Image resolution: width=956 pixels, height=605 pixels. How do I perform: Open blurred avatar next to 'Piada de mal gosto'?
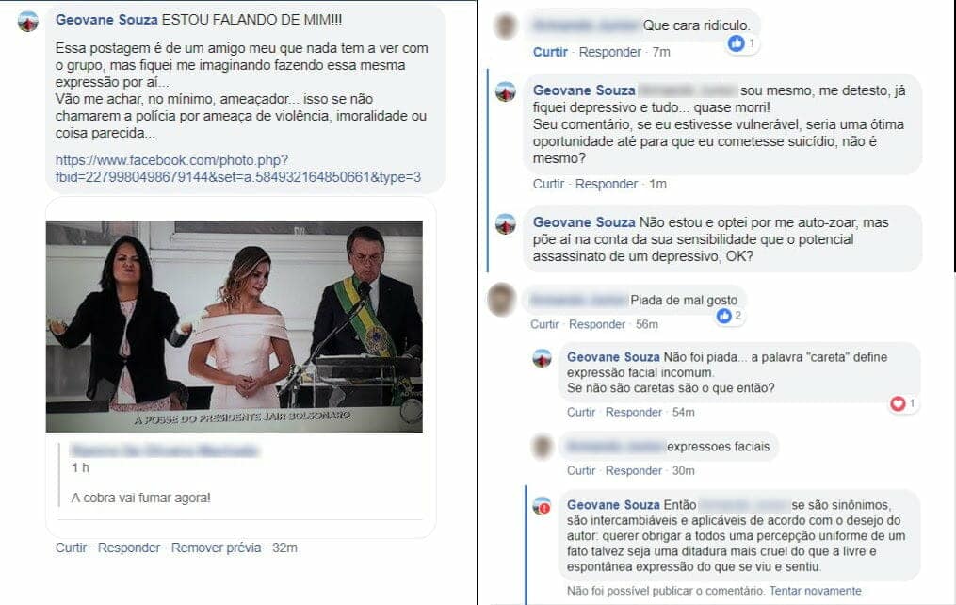click(502, 300)
